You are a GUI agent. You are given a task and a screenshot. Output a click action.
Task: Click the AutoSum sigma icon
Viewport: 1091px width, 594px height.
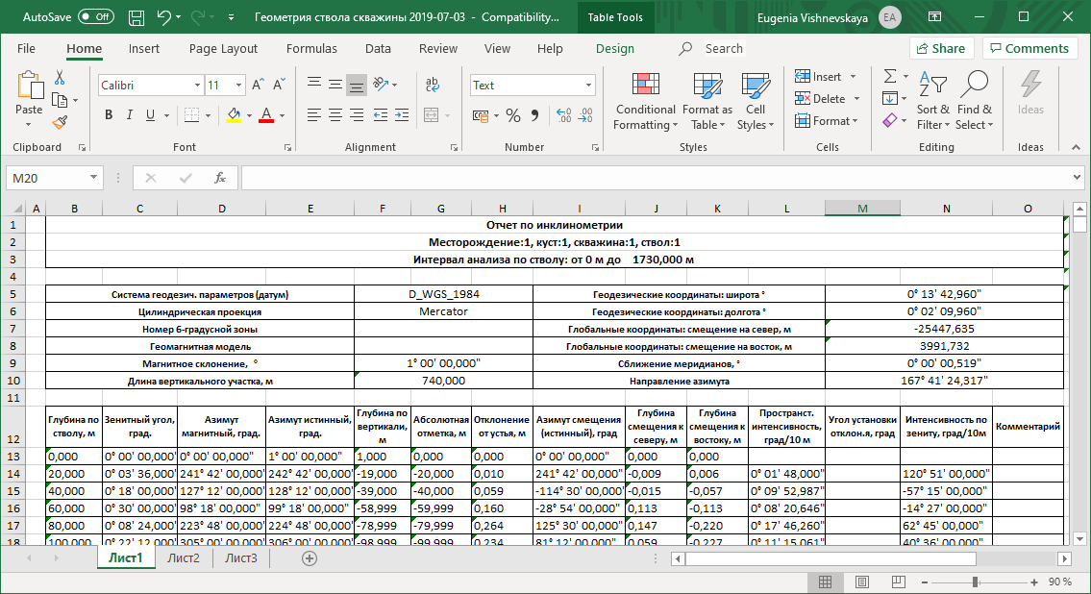pyautogui.click(x=890, y=76)
